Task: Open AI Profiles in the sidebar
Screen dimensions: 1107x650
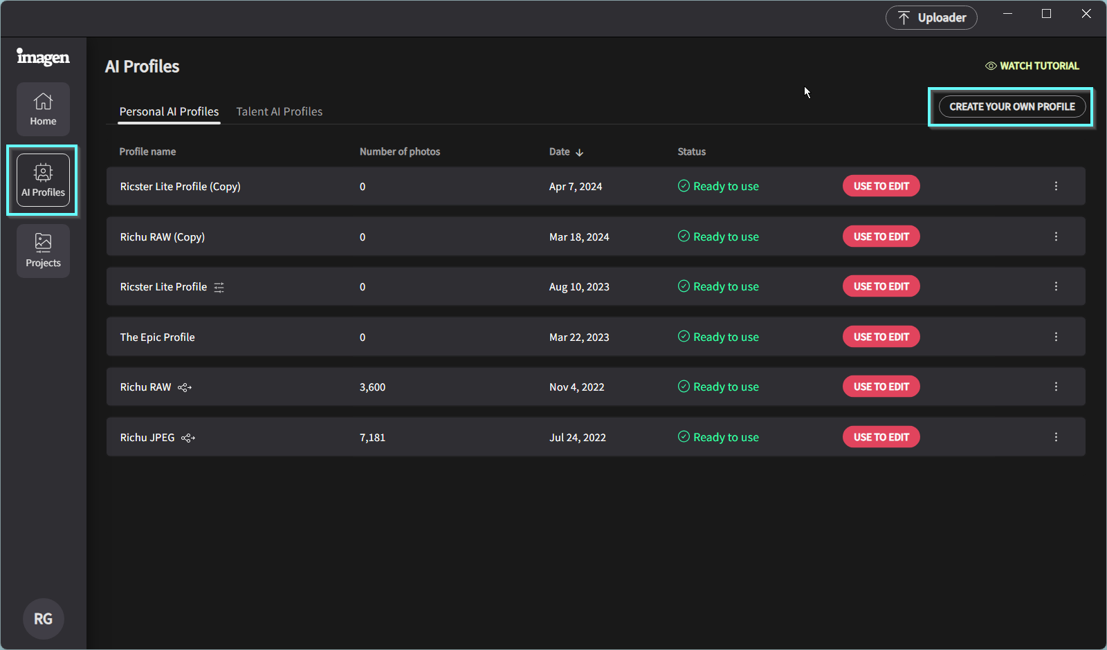Action: pos(43,180)
